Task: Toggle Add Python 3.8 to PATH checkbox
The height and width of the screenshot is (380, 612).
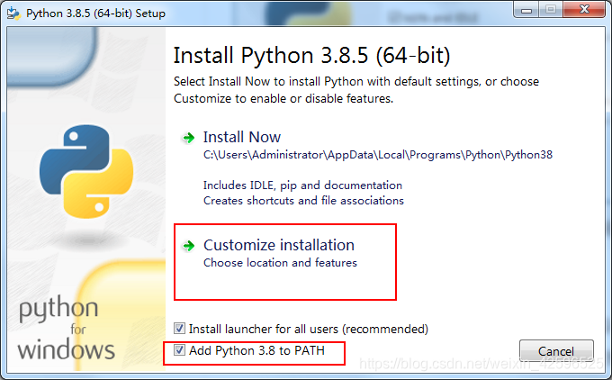Action: (x=179, y=350)
